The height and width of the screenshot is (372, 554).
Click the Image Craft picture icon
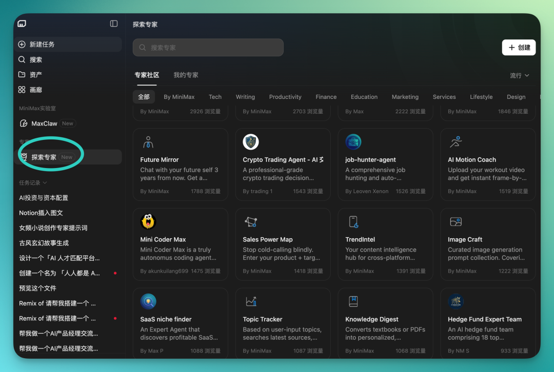click(456, 222)
